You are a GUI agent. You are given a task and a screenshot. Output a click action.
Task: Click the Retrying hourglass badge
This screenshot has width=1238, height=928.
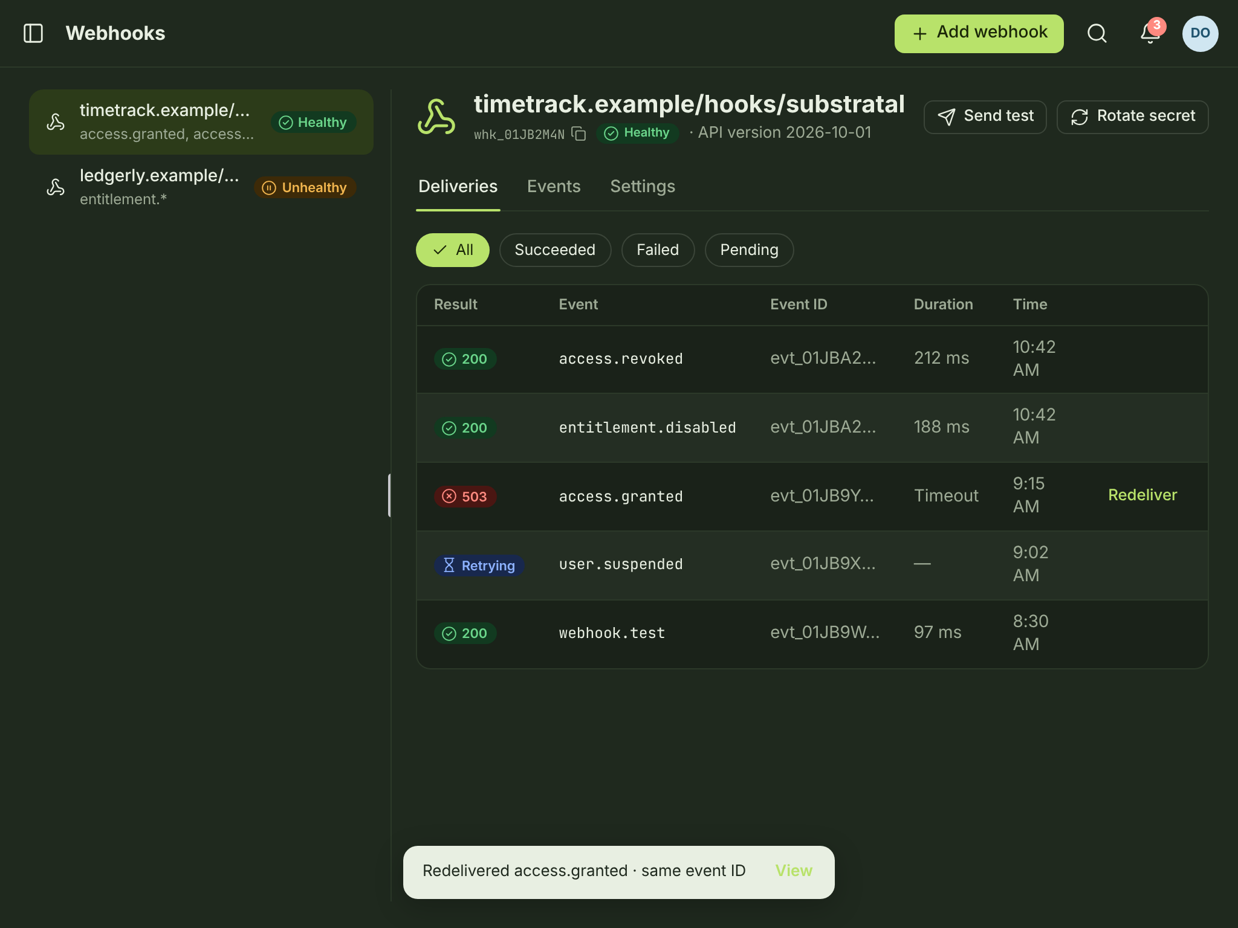pos(479,565)
